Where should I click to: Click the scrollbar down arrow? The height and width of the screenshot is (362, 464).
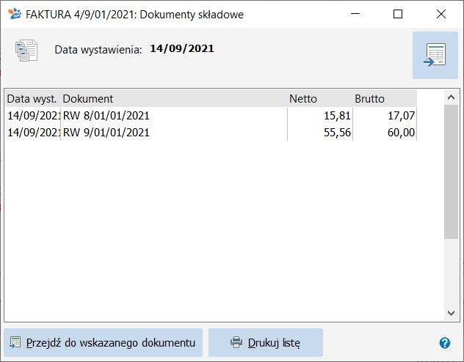451,313
